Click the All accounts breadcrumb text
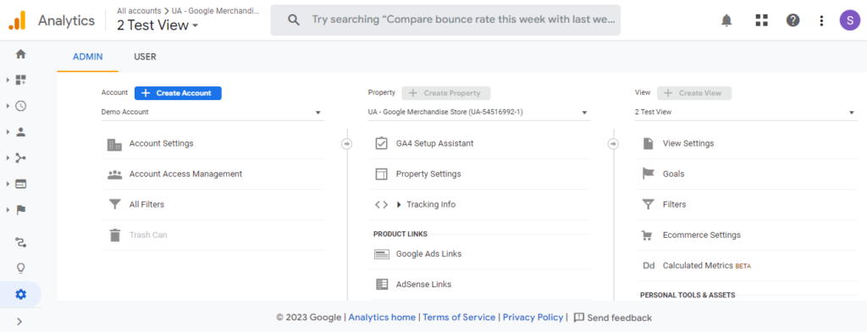 pyautogui.click(x=139, y=10)
